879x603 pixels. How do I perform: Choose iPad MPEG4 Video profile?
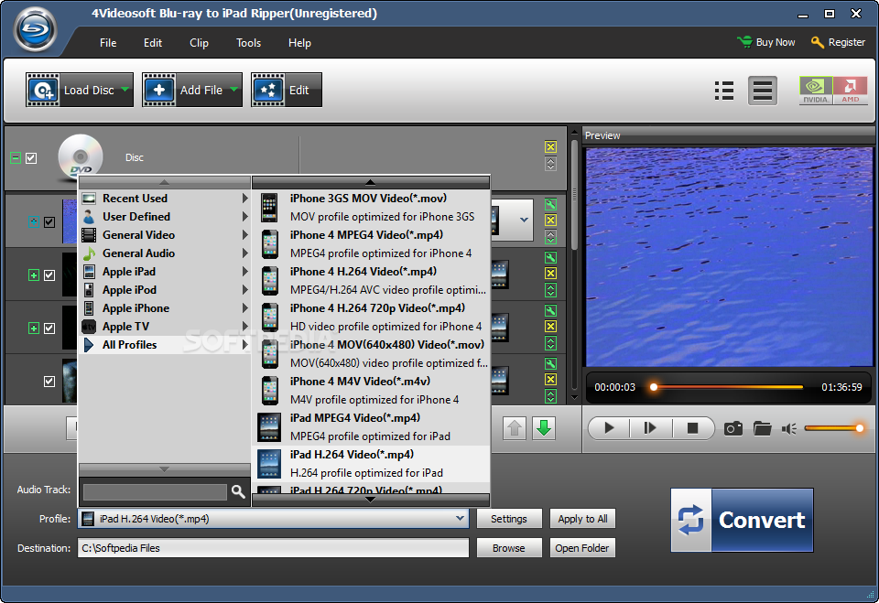(371, 427)
